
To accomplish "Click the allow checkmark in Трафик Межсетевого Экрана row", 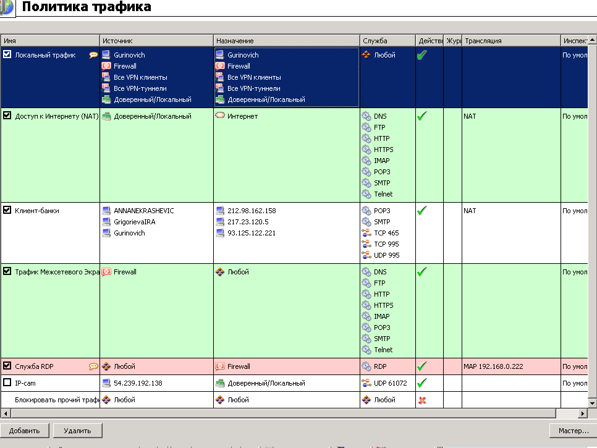I will 422,272.
